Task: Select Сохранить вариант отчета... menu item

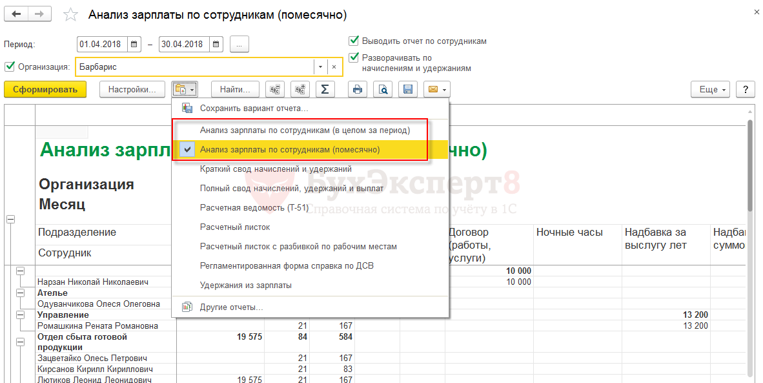Action: coord(310,109)
